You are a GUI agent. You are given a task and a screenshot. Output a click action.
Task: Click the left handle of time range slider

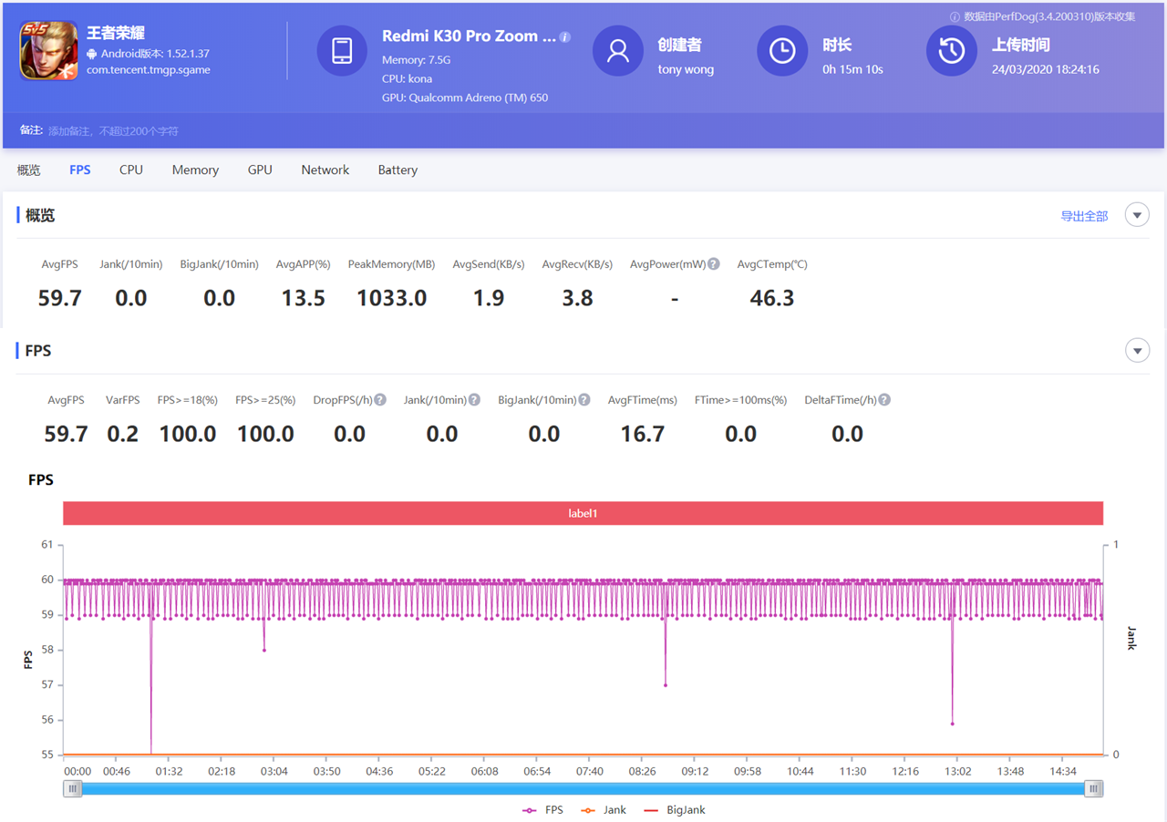72,789
